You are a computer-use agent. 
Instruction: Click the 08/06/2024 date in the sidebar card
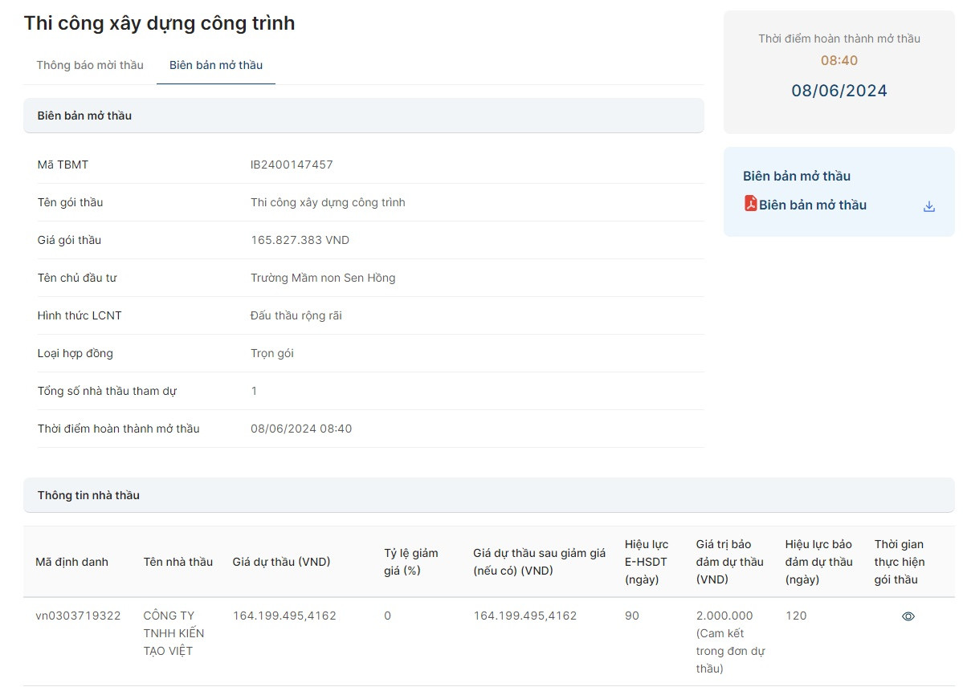click(x=839, y=91)
